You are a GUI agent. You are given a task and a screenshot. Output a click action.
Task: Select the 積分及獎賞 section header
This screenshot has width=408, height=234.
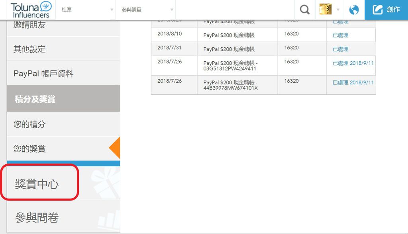click(63, 99)
